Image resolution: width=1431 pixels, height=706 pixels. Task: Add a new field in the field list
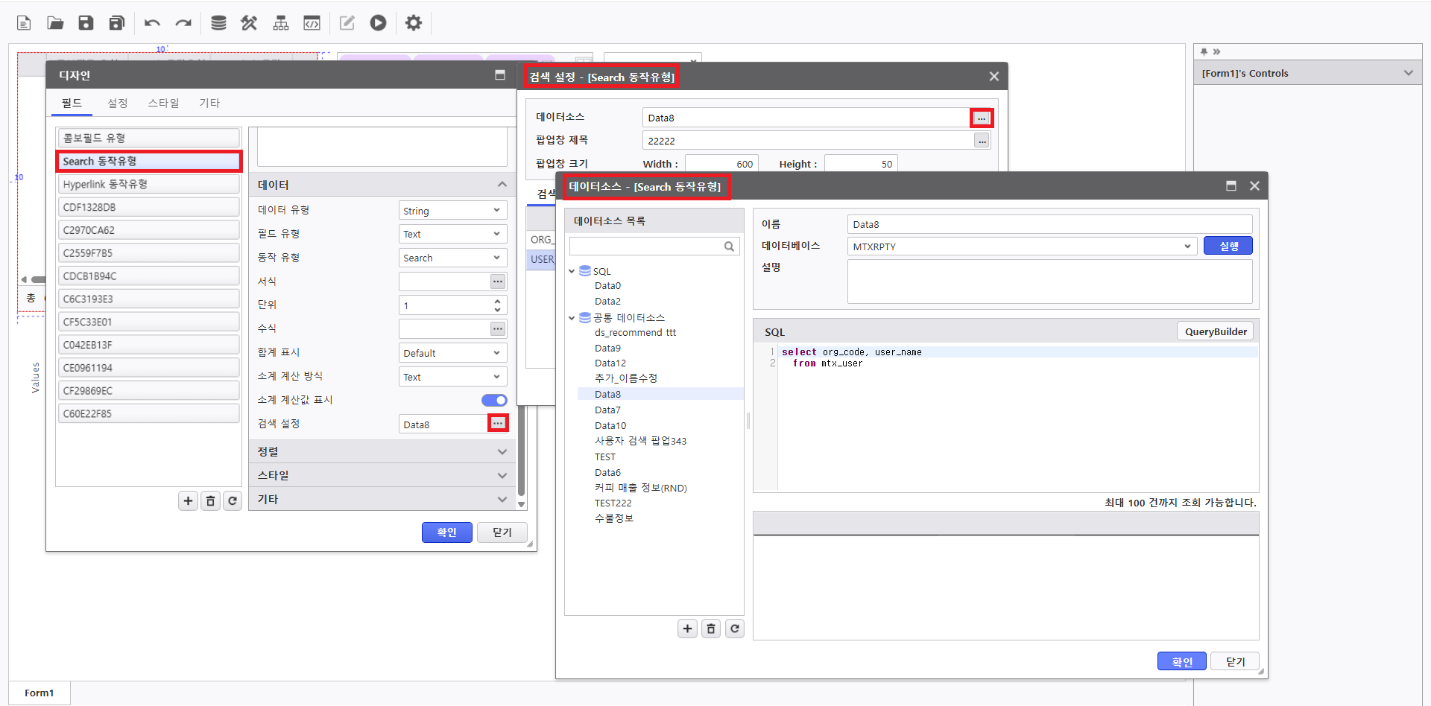pyautogui.click(x=188, y=501)
